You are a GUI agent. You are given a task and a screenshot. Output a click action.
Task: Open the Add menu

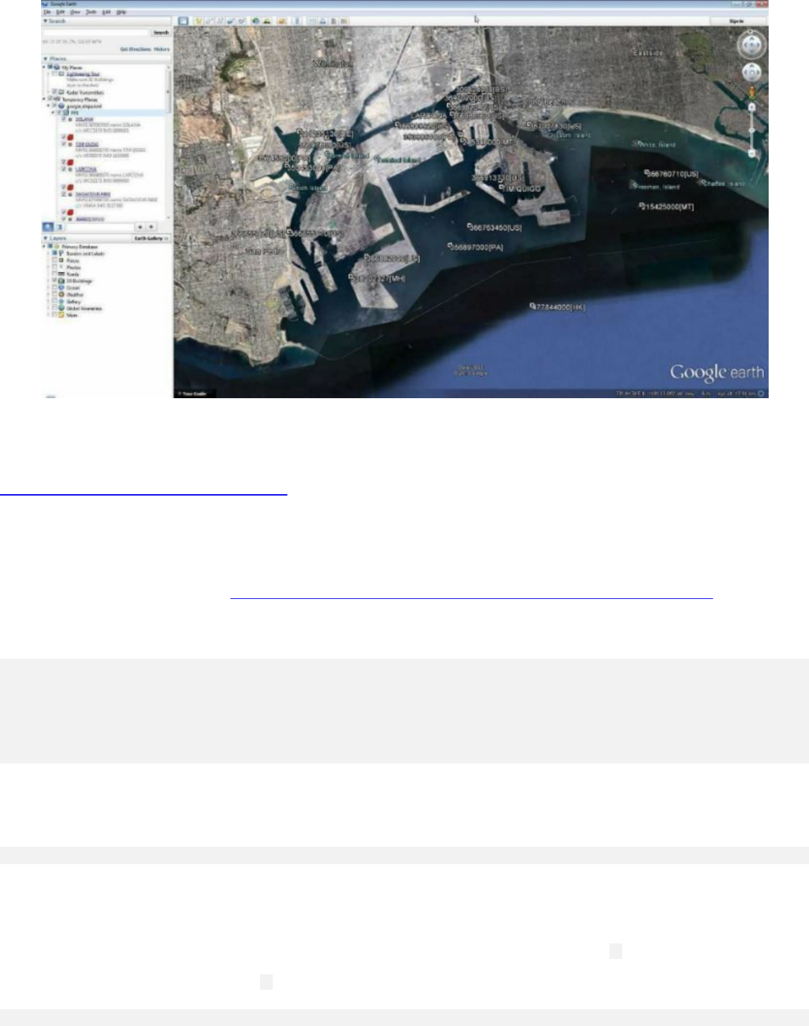106,12
